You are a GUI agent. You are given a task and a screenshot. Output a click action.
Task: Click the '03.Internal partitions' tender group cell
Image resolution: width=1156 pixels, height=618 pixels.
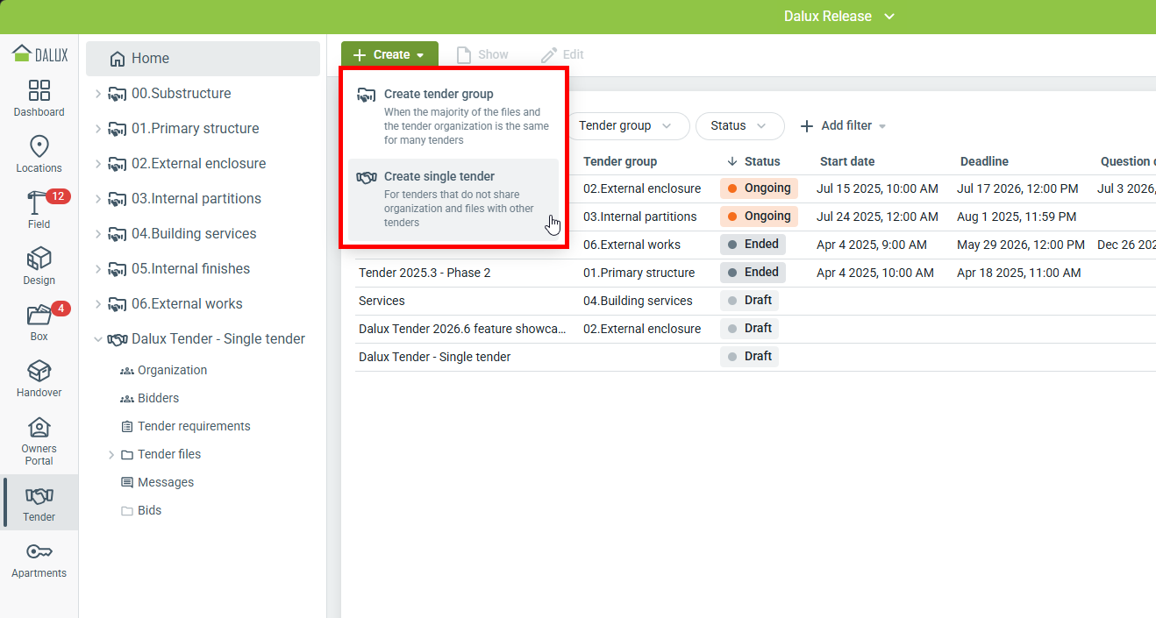(x=640, y=217)
